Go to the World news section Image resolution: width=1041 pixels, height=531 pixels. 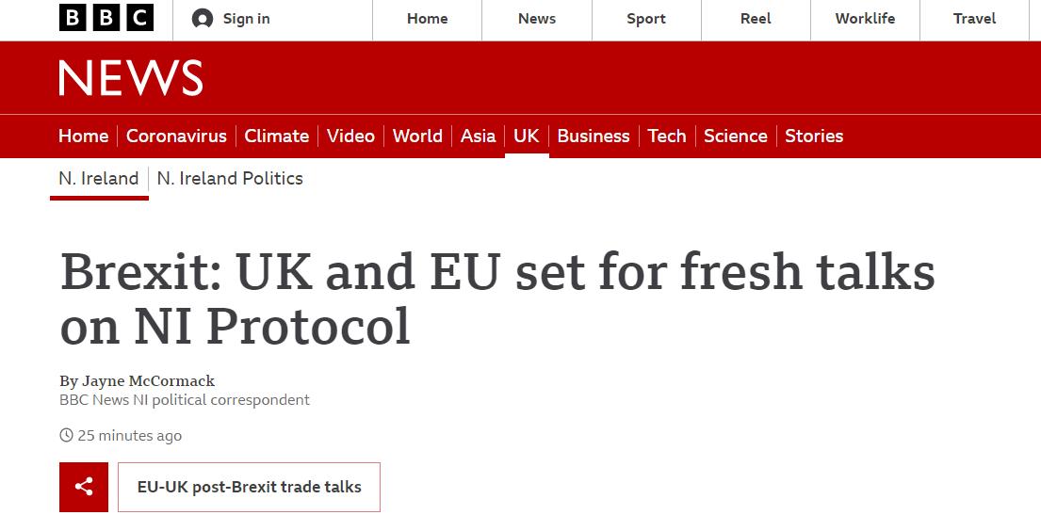[417, 137]
